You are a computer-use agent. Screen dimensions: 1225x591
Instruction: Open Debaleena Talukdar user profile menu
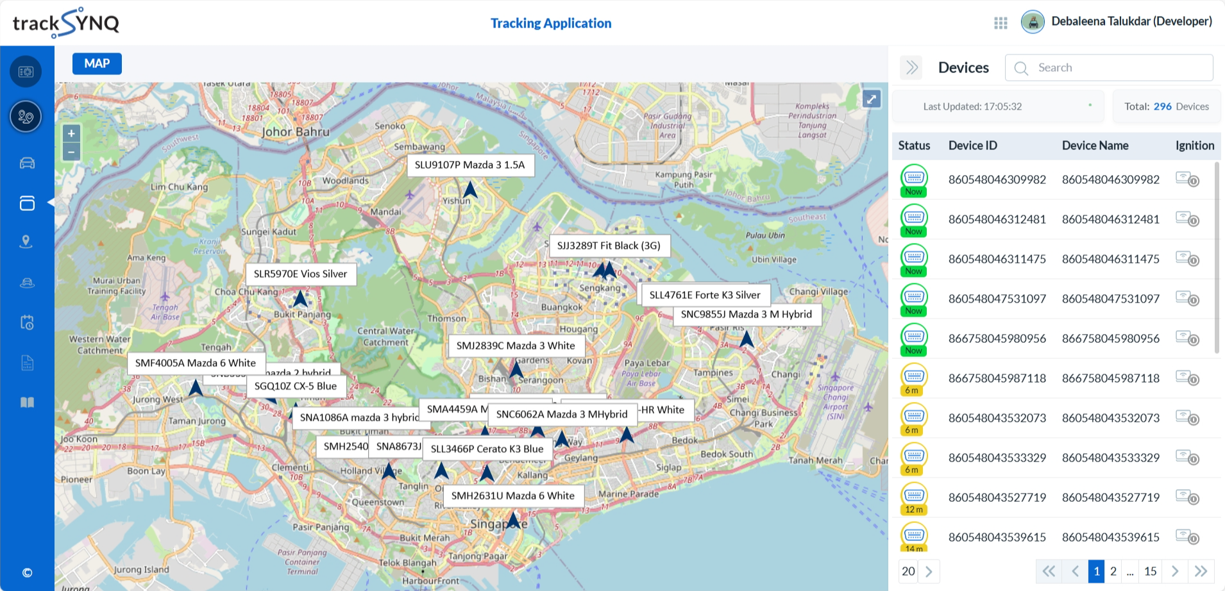click(x=1117, y=22)
